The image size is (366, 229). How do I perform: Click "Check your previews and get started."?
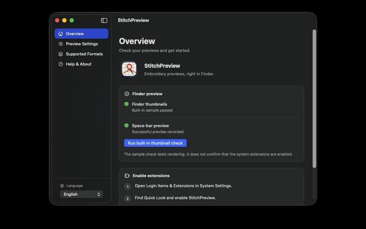155,50
